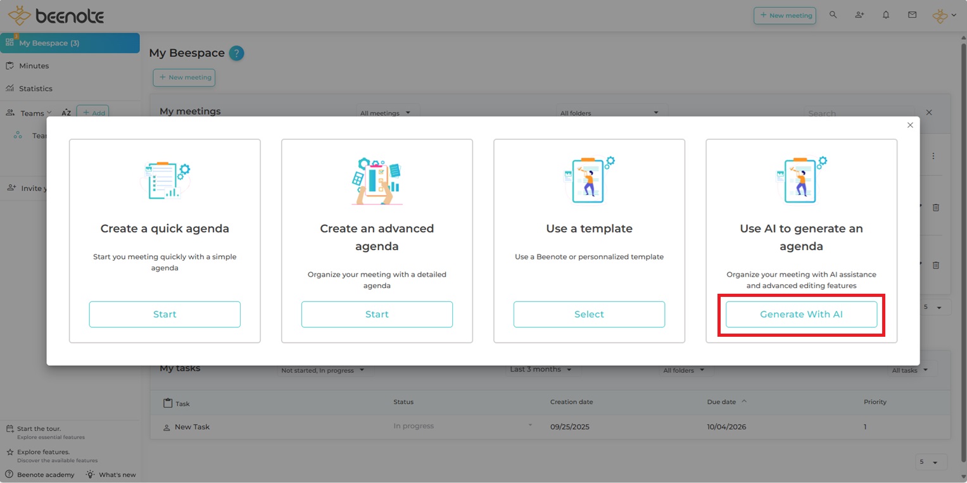Open Minutes in the sidebar
The width and height of the screenshot is (967, 483).
[34, 66]
